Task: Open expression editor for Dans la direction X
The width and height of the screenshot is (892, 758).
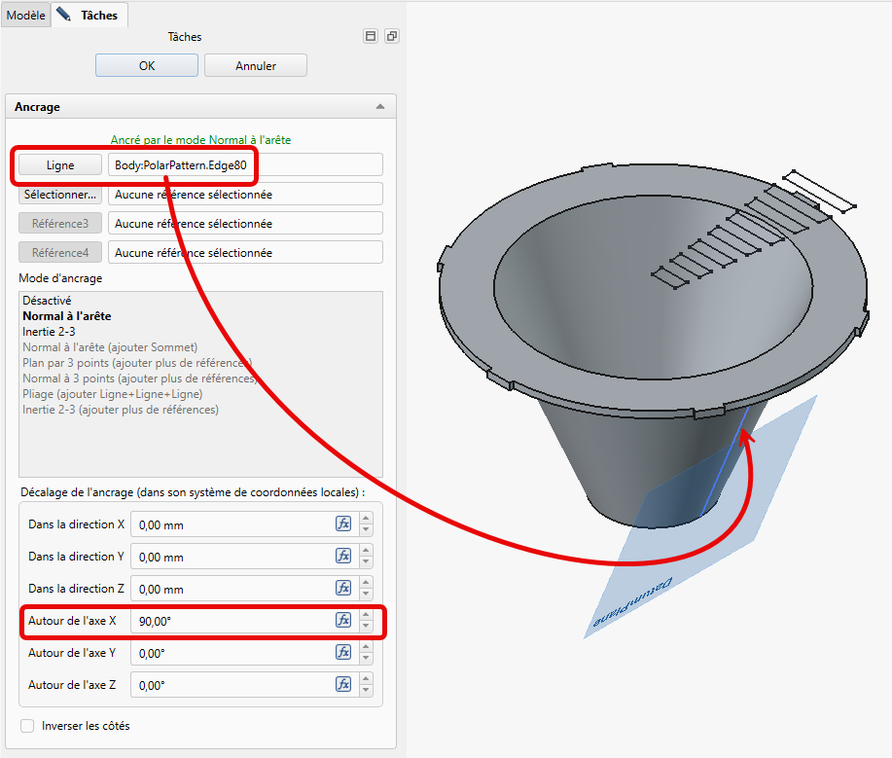Action: [x=343, y=524]
